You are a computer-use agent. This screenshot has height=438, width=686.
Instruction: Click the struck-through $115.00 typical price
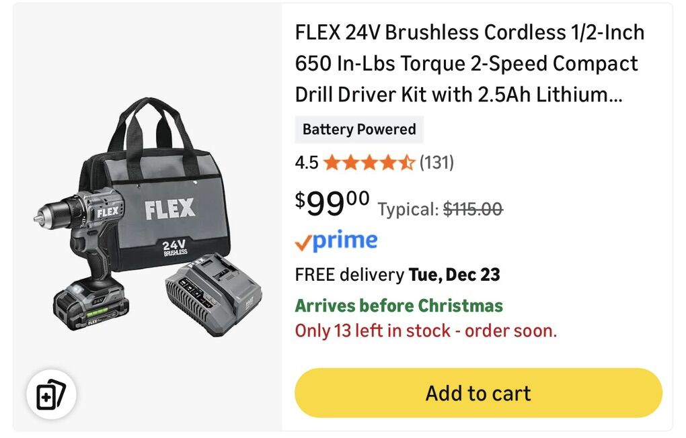[473, 210]
